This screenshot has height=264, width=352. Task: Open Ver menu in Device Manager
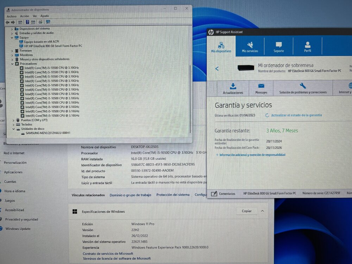point(34,16)
